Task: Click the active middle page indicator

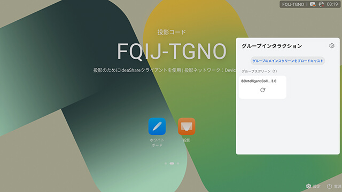Action: coord(172,163)
